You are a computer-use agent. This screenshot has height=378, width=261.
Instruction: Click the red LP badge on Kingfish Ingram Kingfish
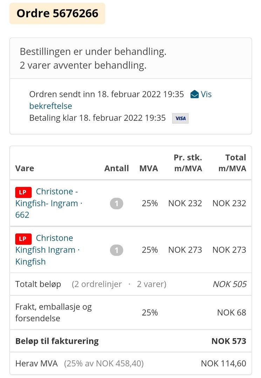23,239
